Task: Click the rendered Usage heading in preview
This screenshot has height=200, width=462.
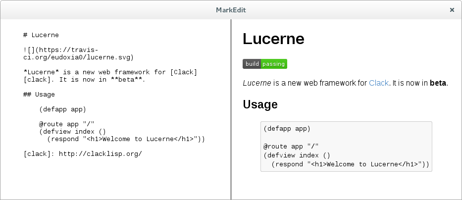Action: [x=260, y=104]
